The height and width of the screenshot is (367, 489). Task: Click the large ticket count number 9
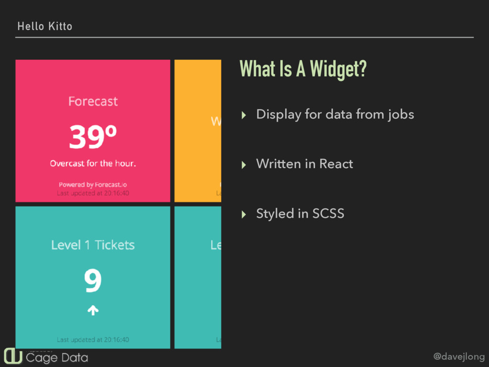pos(93,281)
